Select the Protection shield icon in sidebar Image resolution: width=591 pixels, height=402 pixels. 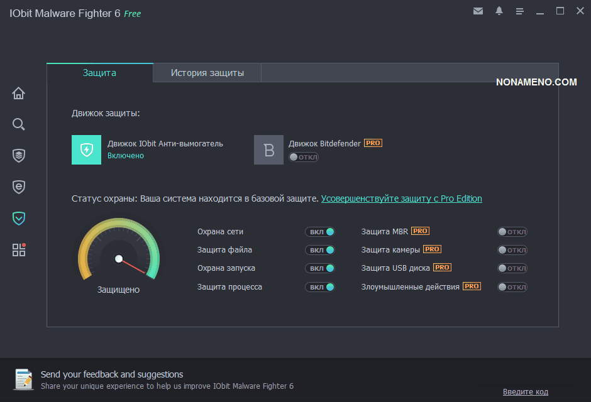(x=19, y=218)
